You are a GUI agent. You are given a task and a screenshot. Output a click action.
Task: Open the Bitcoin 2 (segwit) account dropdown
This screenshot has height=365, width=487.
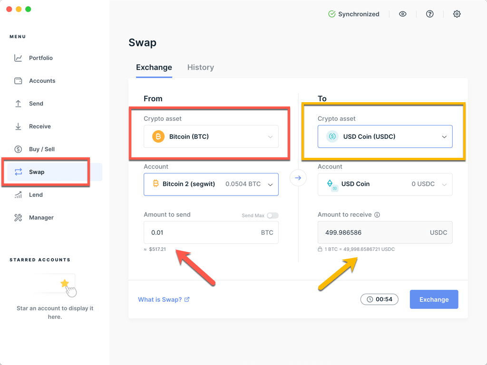coord(211,184)
